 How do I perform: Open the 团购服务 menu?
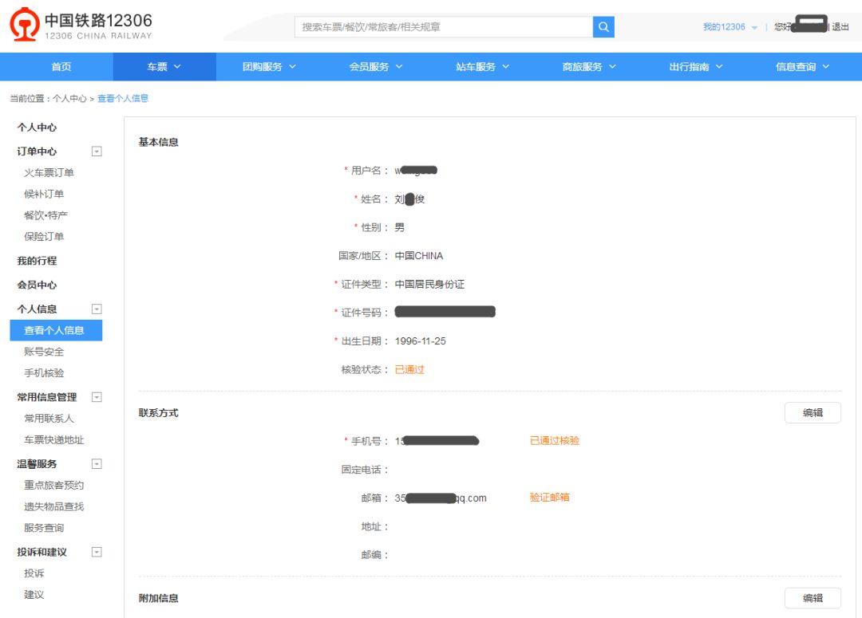pyautogui.click(x=269, y=66)
